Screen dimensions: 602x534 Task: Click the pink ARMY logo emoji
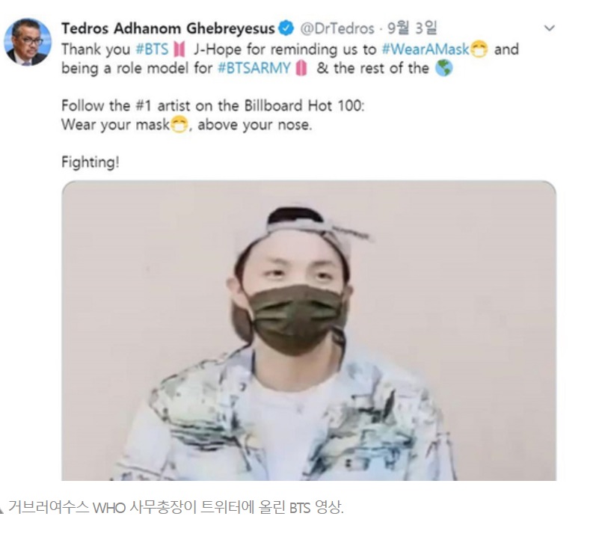(302, 69)
